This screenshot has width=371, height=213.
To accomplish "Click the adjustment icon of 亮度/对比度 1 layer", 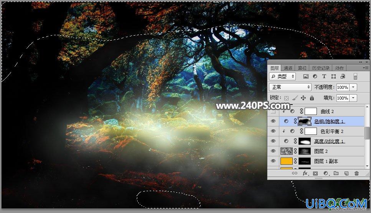I will tap(286, 141).
